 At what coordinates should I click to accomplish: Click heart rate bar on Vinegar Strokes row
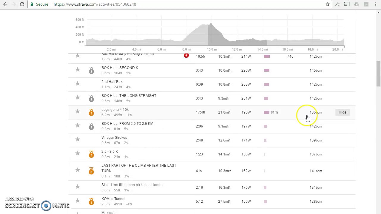tap(265, 140)
